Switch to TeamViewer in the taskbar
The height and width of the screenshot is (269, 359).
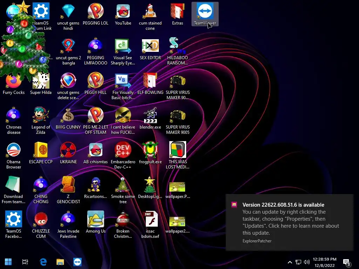pyautogui.click(x=77, y=262)
